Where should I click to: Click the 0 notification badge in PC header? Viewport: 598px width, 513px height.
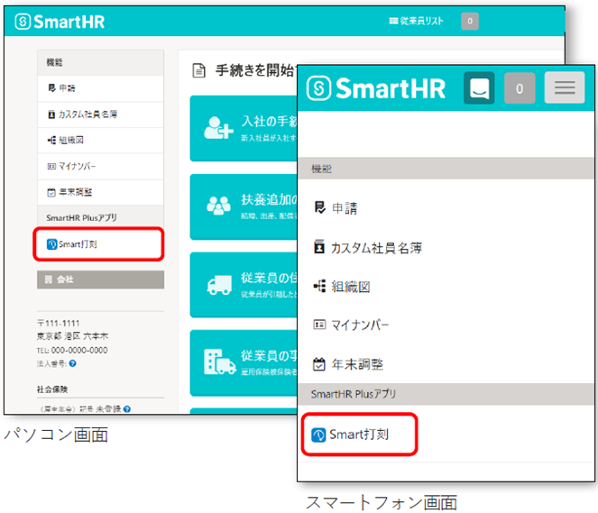pyautogui.click(x=470, y=22)
